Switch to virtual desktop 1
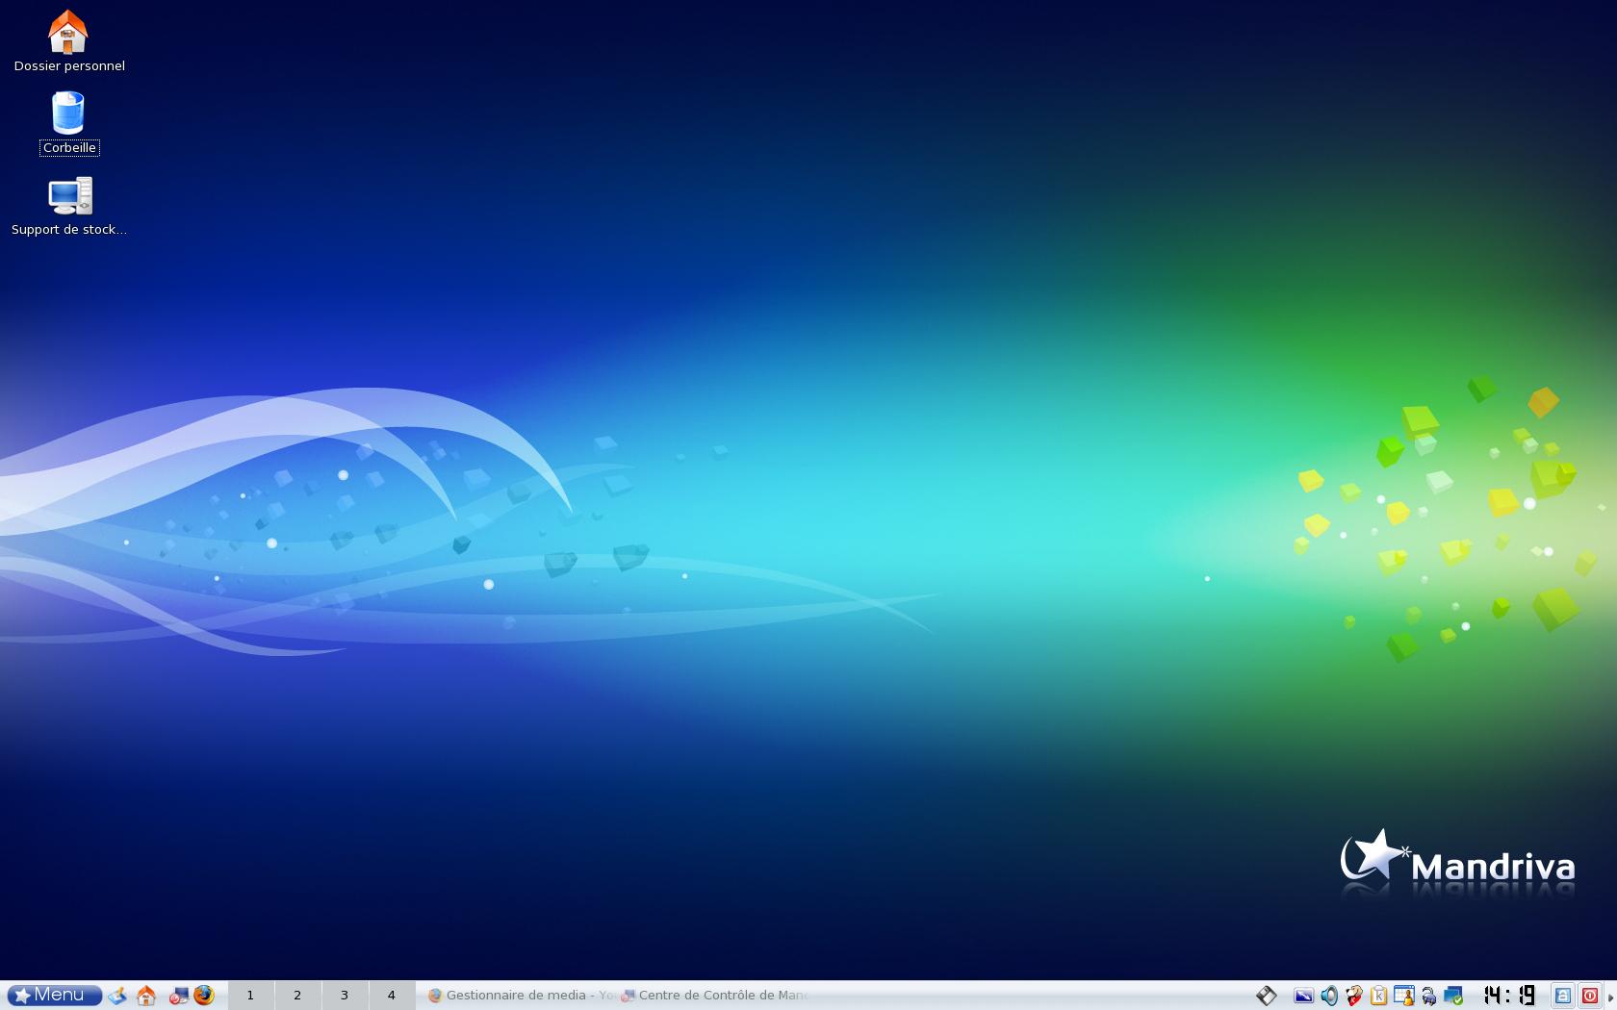 pos(250,996)
